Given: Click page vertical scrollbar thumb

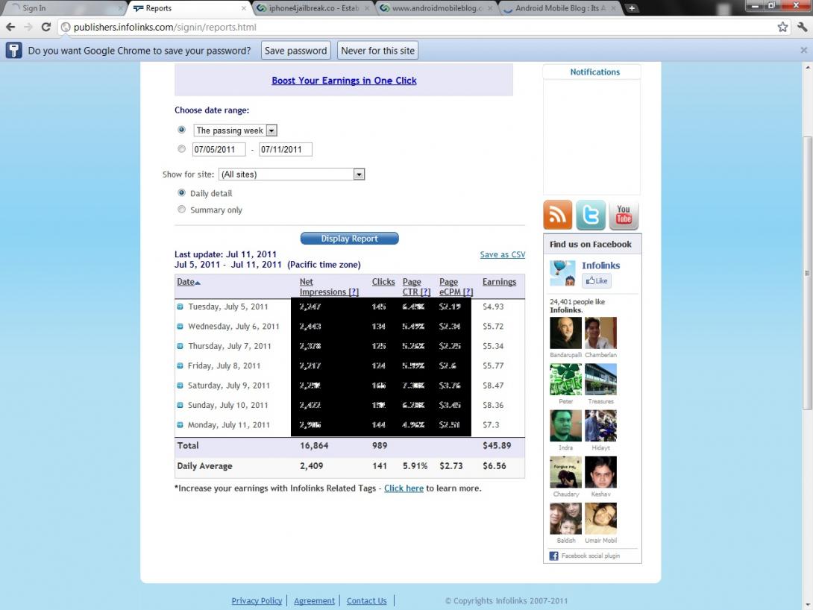Looking at the screenshot, I should [x=807, y=273].
